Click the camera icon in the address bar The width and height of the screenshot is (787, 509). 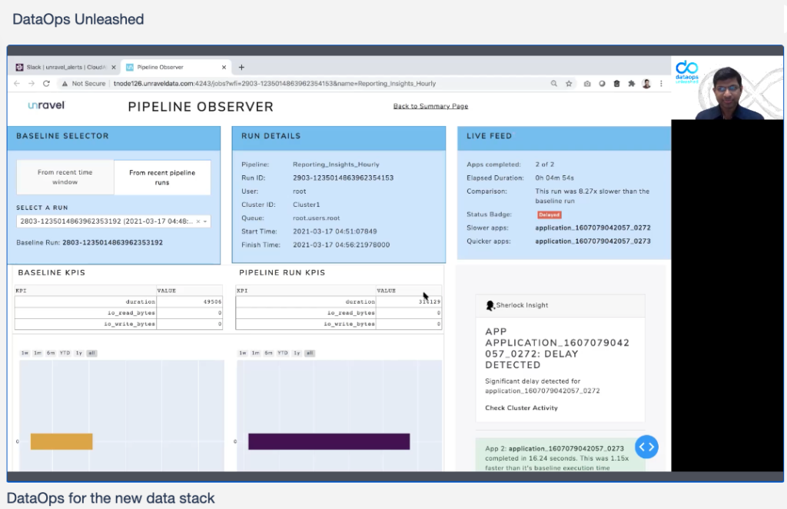pos(587,84)
